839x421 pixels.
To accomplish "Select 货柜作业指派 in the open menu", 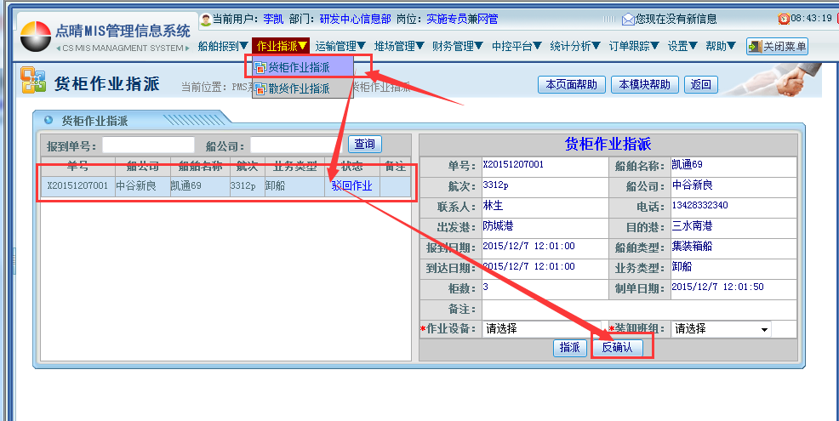I will 299,67.
